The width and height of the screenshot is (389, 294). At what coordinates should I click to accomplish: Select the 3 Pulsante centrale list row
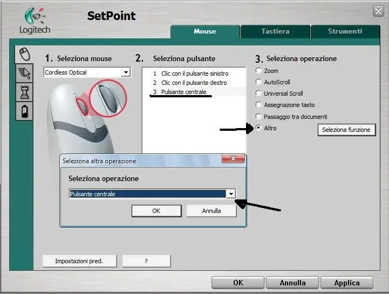tap(194, 92)
